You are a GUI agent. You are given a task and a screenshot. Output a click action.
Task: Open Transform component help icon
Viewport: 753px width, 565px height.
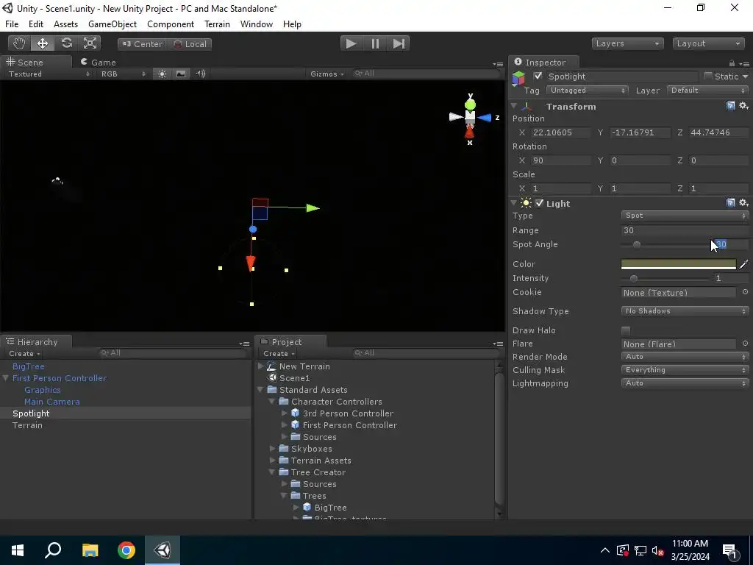730,106
